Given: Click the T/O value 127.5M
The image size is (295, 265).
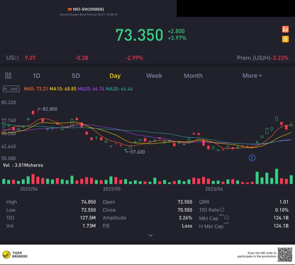Looking at the screenshot, I should (88, 218).
